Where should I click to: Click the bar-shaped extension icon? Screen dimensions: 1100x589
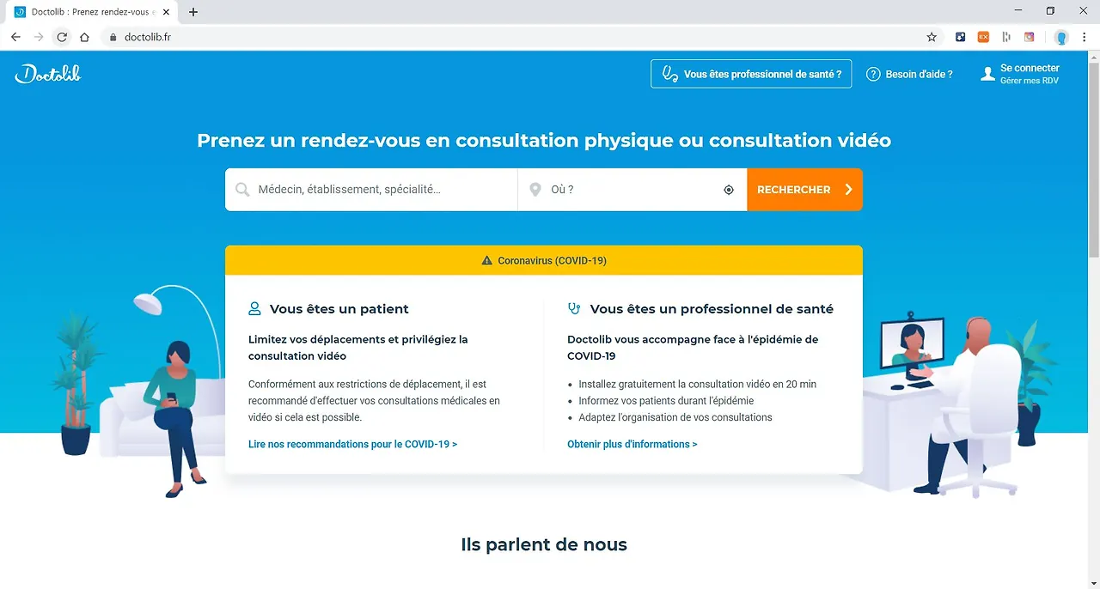pyautogui.click(x=1006, y=37)
